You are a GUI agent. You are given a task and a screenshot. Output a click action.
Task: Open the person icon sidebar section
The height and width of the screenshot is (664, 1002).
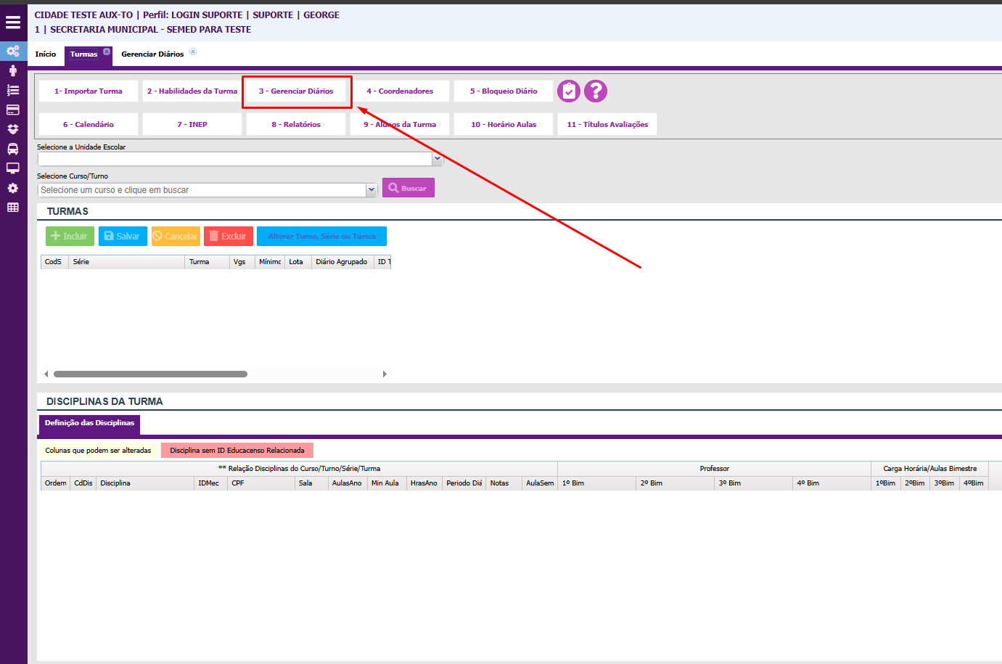pyautogui.click(x=13, y=70)
